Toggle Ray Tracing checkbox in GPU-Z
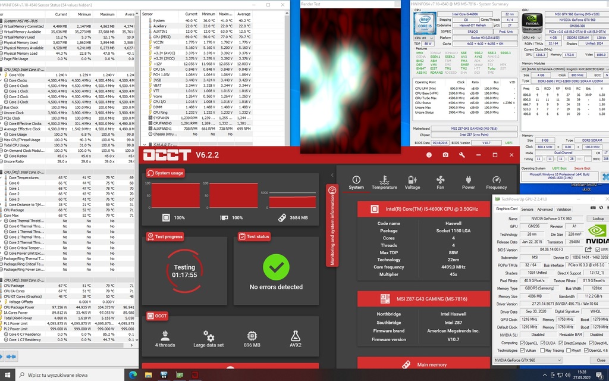The width and height of the screenshot is (609, 381). pos(542,350)
